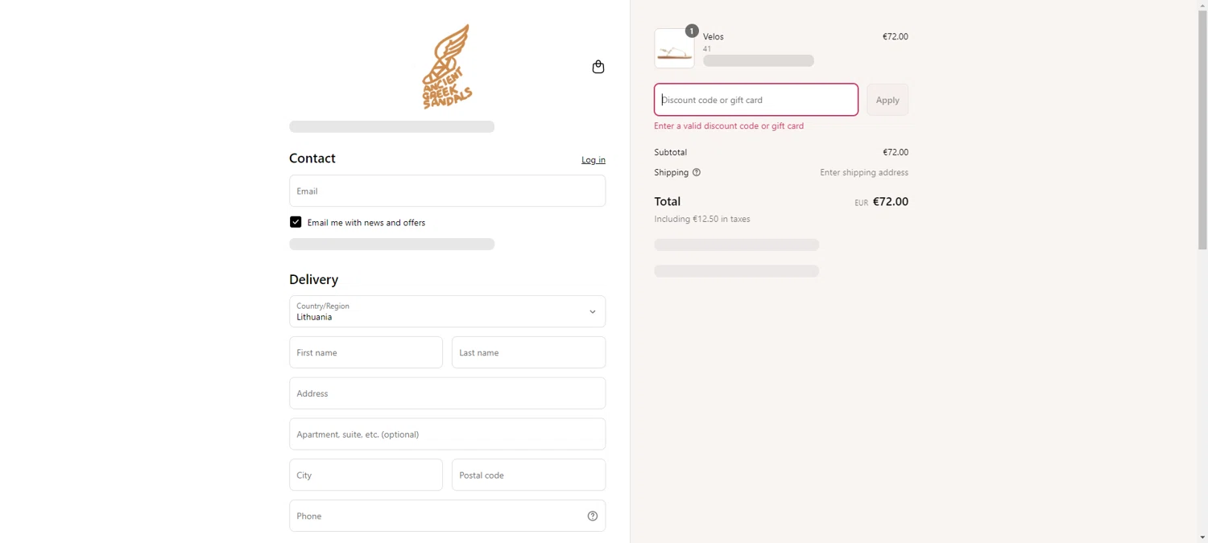
Task: Open the shopping bag cart icon
Action: click(x=598, y=67)
